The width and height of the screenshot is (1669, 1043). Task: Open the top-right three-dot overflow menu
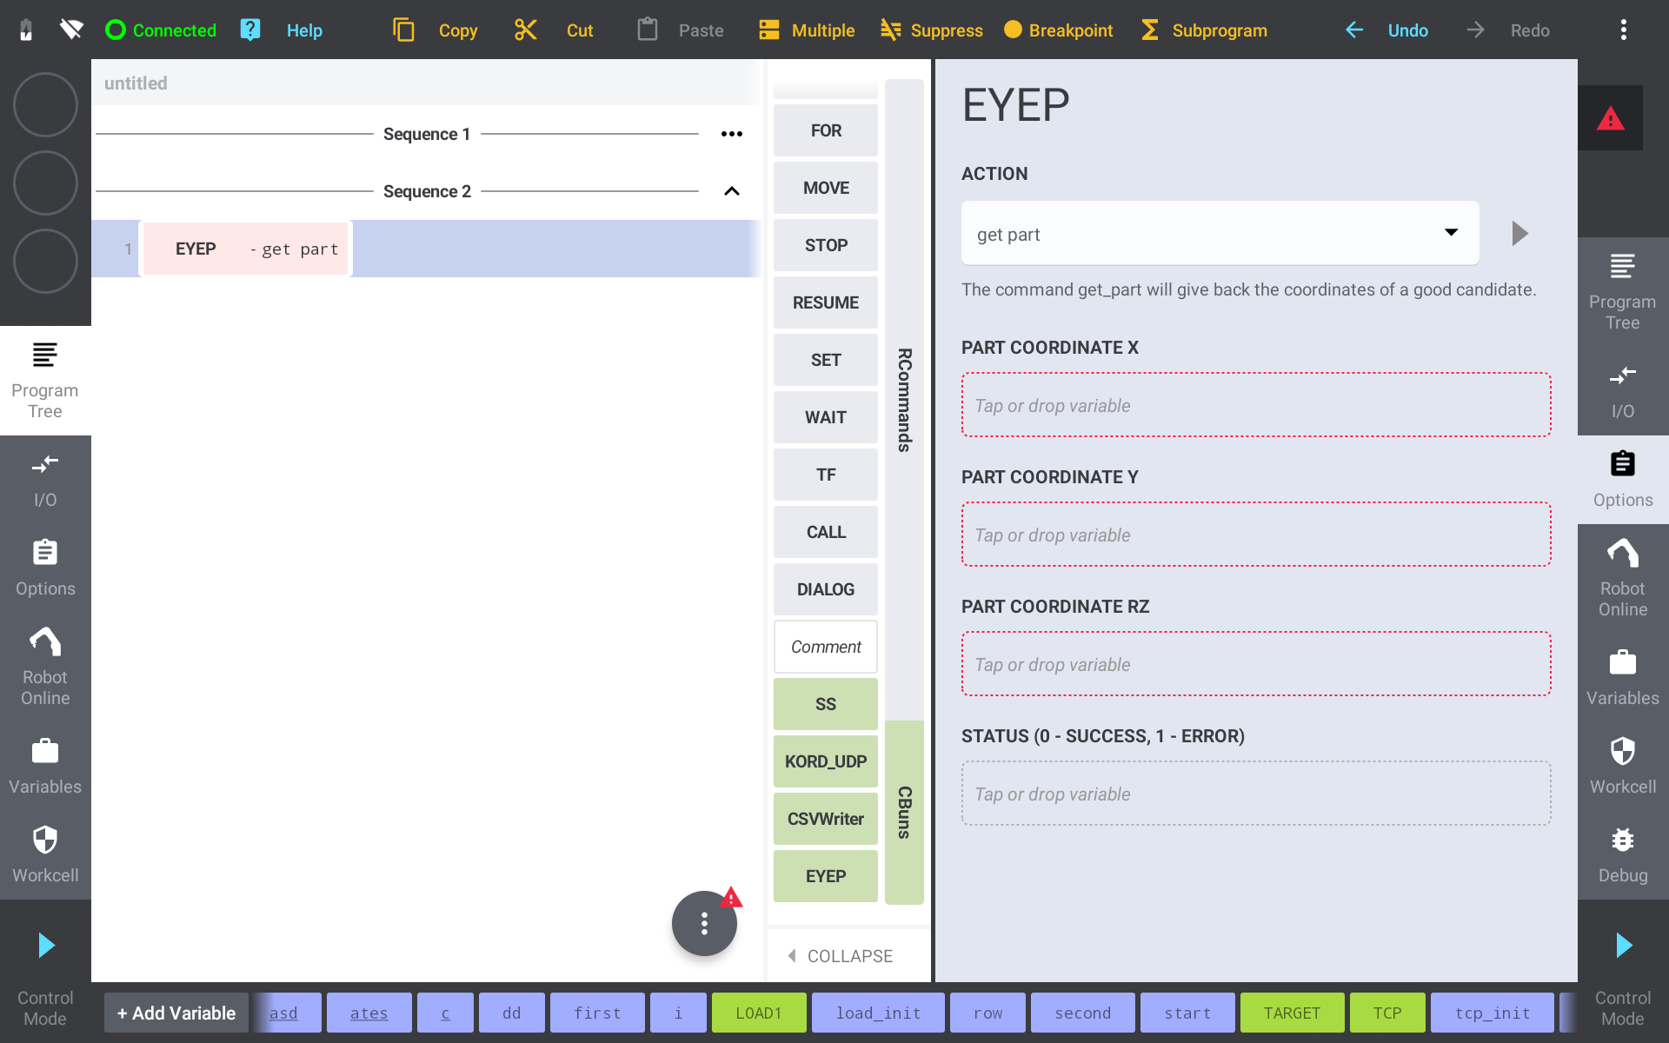tap(1623, 30)
